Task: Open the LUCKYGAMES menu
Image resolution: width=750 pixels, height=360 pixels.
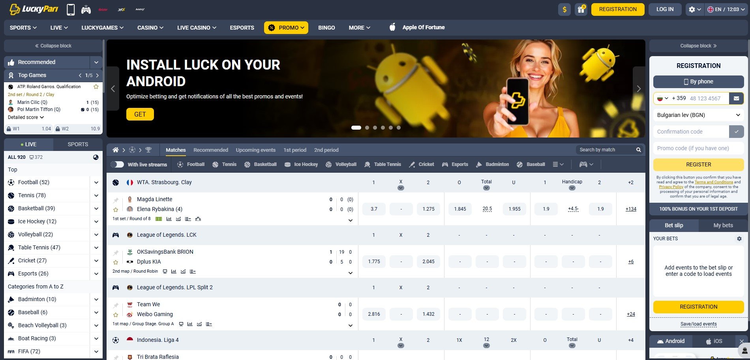Action: [102, 28]
